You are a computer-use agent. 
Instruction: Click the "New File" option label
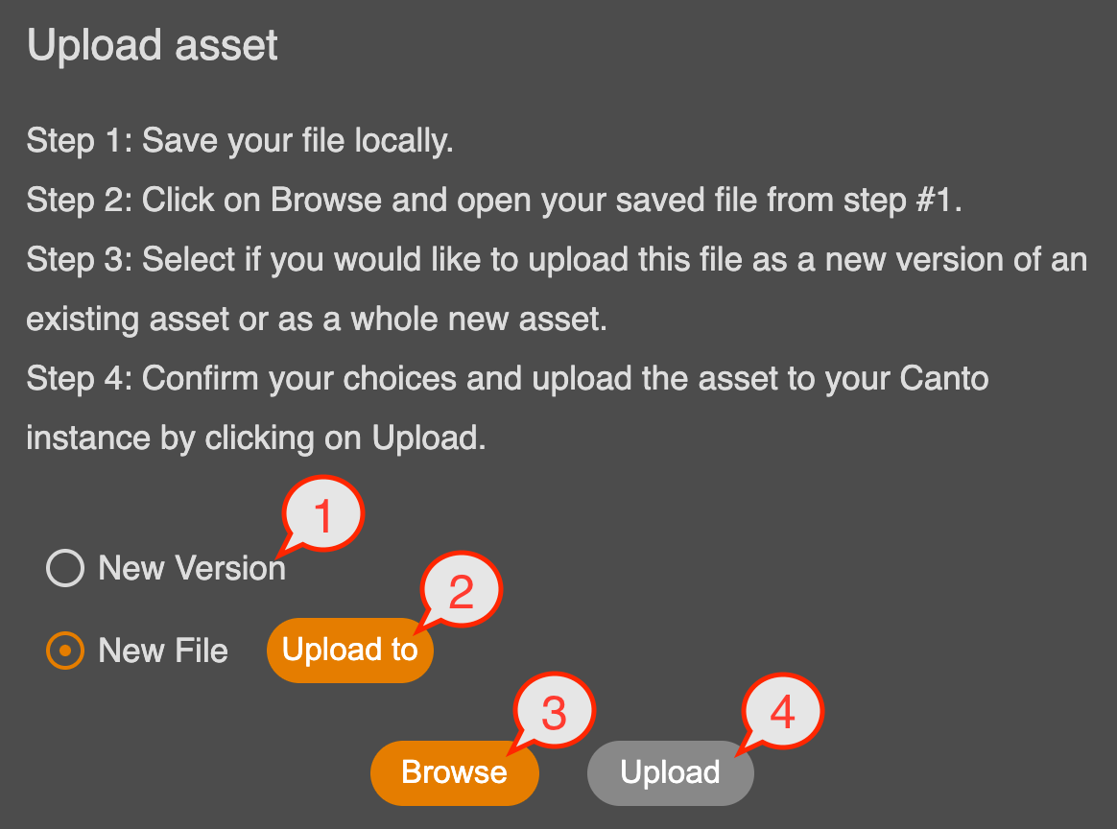(163, 651)
